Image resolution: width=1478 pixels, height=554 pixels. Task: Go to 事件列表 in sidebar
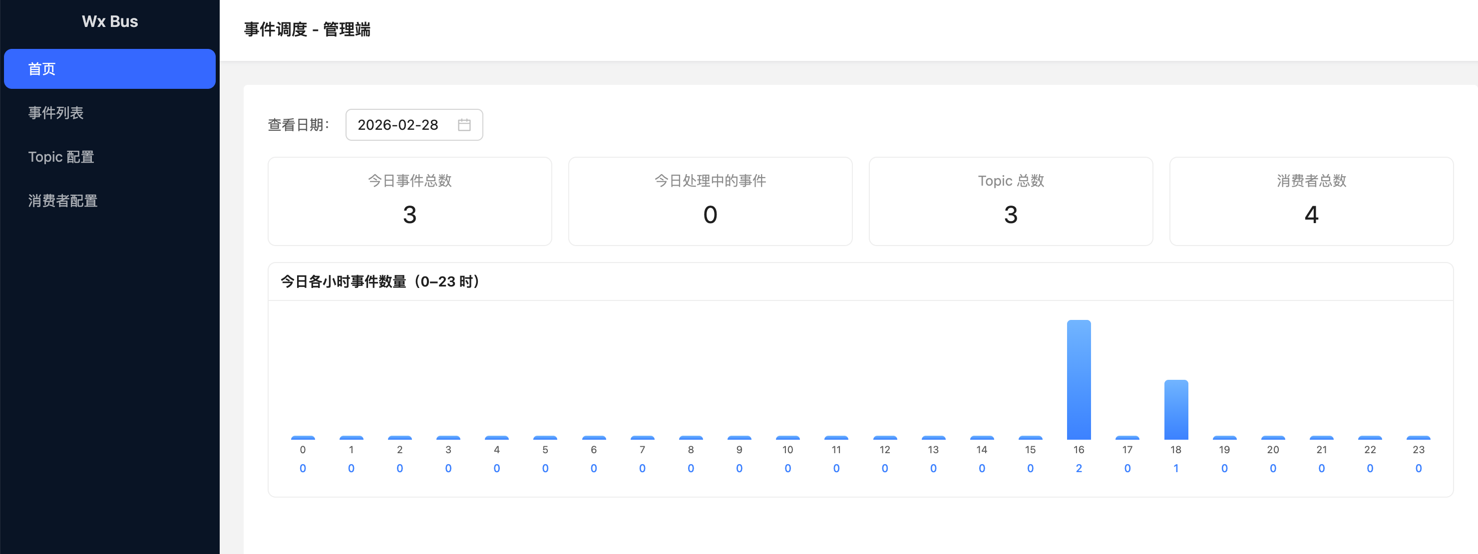click(x=55, y=113)
